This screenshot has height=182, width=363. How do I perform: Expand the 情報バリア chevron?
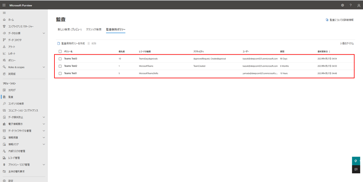pyautogui.click(x=44, y=144)
